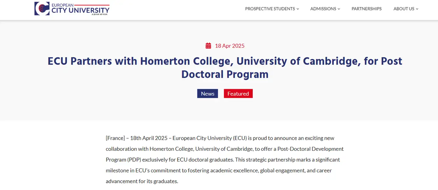Click "Doctoral Program" on the headline's second line

click(225, 74)
